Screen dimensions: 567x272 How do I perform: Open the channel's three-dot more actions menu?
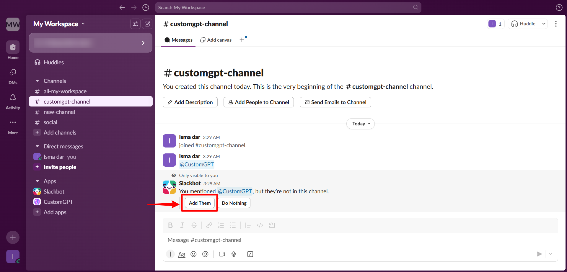pos(556,24)
